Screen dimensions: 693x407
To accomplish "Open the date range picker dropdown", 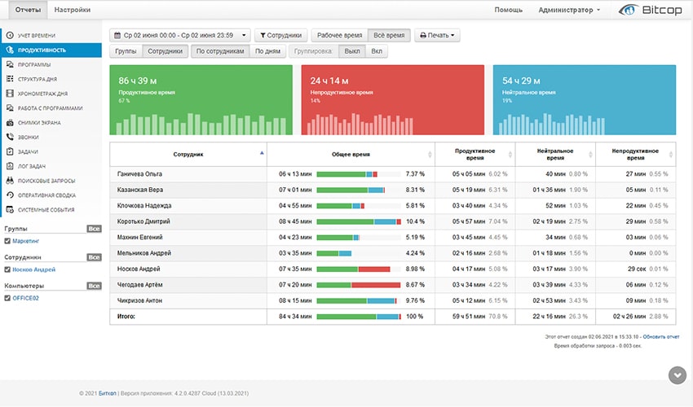I will pyautogui.click(x=179, y=35).
